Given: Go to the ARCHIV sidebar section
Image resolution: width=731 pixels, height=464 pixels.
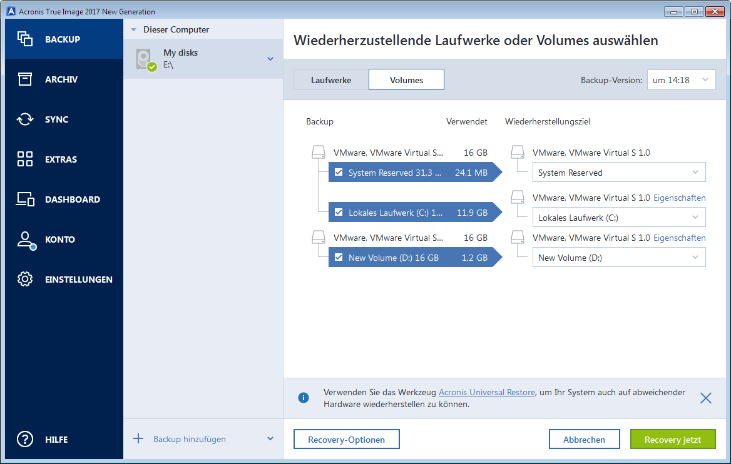Looking at the screenshot, I should pos(64,79).
